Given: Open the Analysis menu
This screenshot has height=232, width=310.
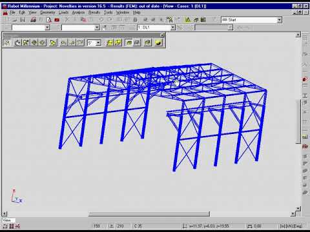Looking at the screenshot, I should [x=78, y=12].
